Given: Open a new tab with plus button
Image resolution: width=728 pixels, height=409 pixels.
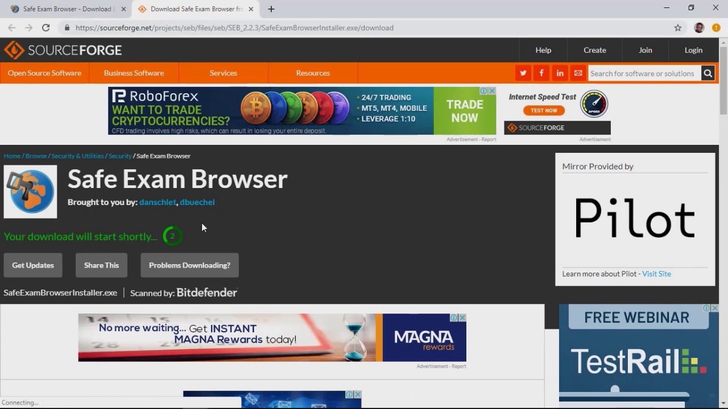Looking at the screenshot, I should pos(271,9).
